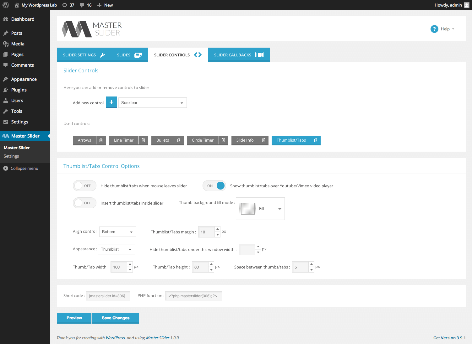The width and height of the screenshot is (472, 344).
Task: Enable insert thumblist/tabs inside slider switch
Action: [84, 203]
